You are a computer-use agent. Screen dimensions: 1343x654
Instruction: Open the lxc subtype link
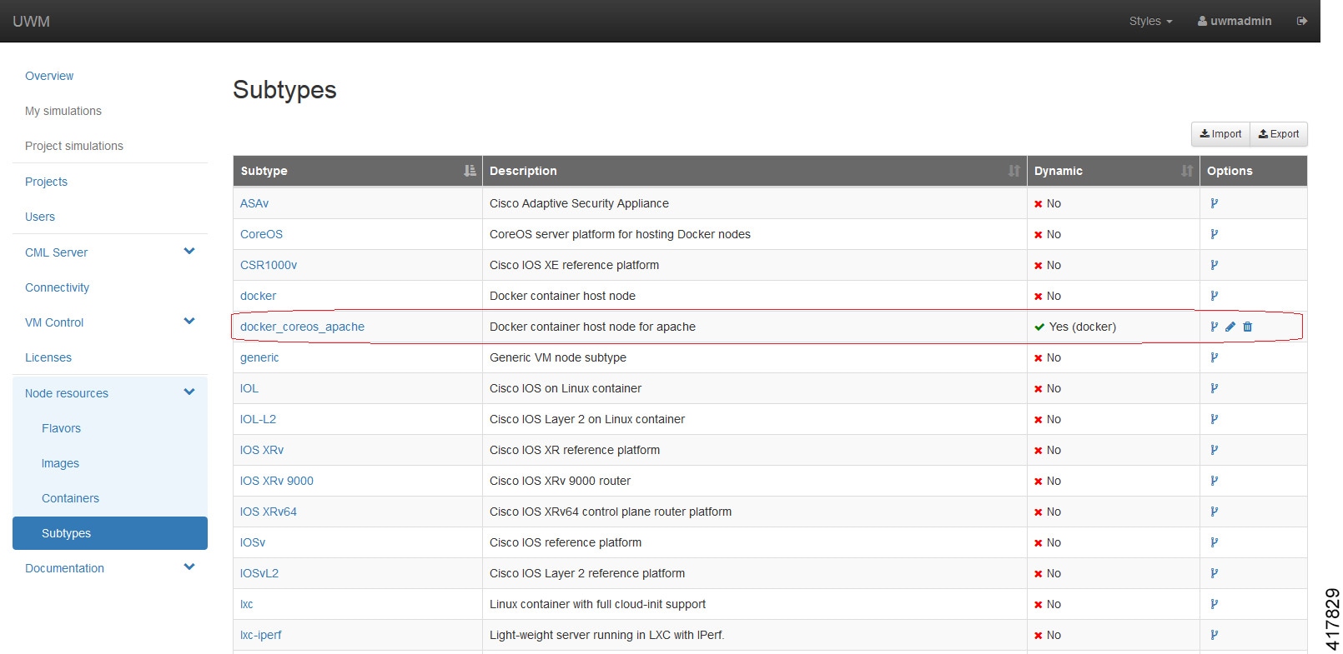247,604
